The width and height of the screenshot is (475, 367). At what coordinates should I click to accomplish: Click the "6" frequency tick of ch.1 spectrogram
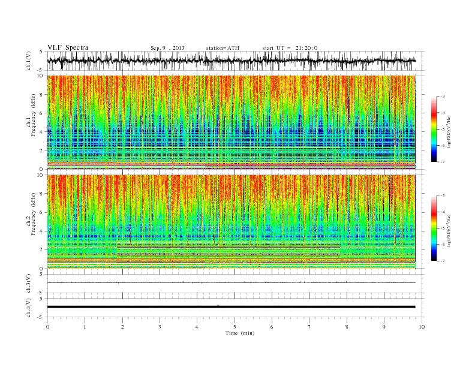pyautogui.click(x=42, y=113)
